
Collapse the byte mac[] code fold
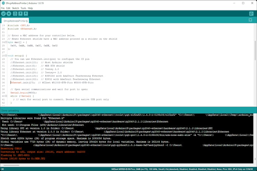coord(6,42)
